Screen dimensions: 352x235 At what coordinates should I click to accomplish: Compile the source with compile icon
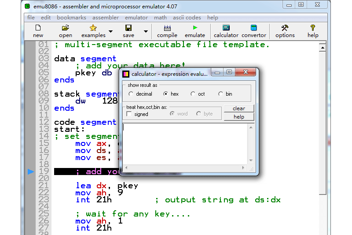pyautogui.click(x=167, y=28)
